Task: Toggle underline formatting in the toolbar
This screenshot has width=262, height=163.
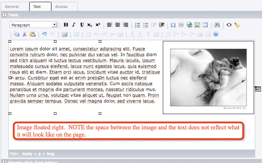Action: click(x=82, y=25)
